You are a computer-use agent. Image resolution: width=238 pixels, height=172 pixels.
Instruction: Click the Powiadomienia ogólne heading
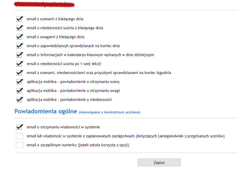click(46, 111)
